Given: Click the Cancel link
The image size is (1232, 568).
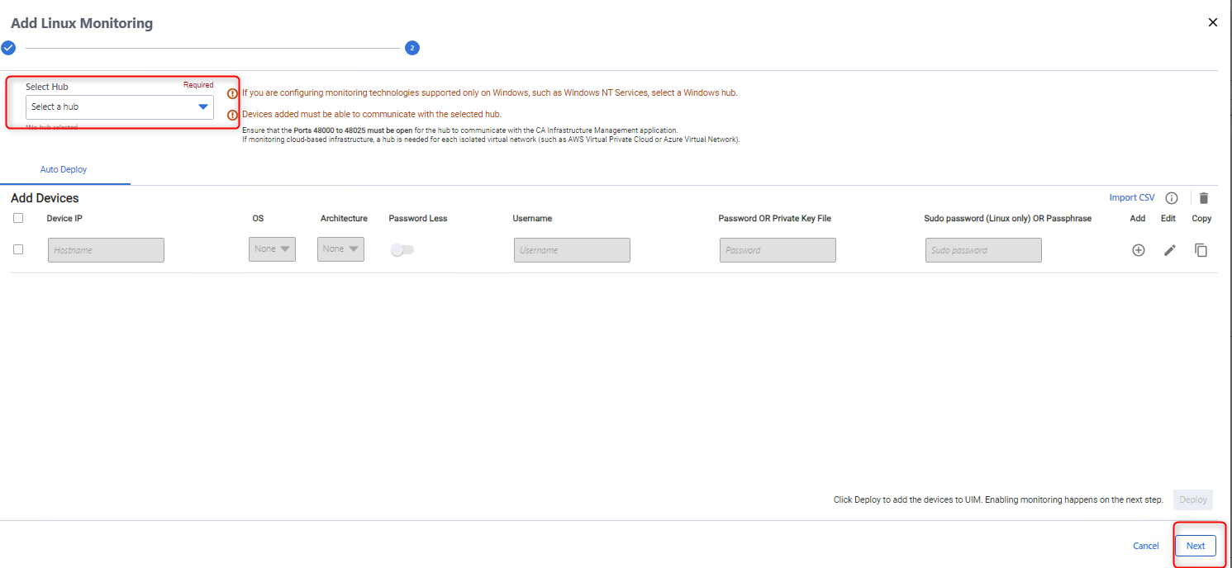Looking at the screenshot, I should click(x=1145, y=546).
